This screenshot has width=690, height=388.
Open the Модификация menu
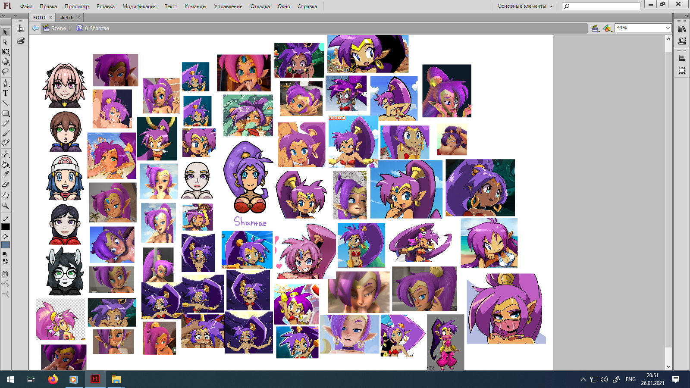click(139, 6)
